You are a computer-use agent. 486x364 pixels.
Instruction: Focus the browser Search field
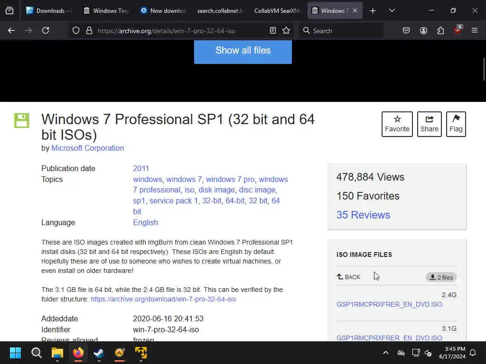341,31
